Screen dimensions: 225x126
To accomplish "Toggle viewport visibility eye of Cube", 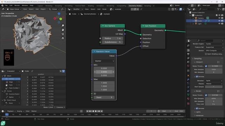I will pos(219,21).
